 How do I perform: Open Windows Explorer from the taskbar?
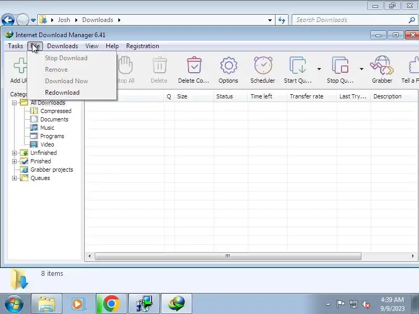tap(47, 304)
